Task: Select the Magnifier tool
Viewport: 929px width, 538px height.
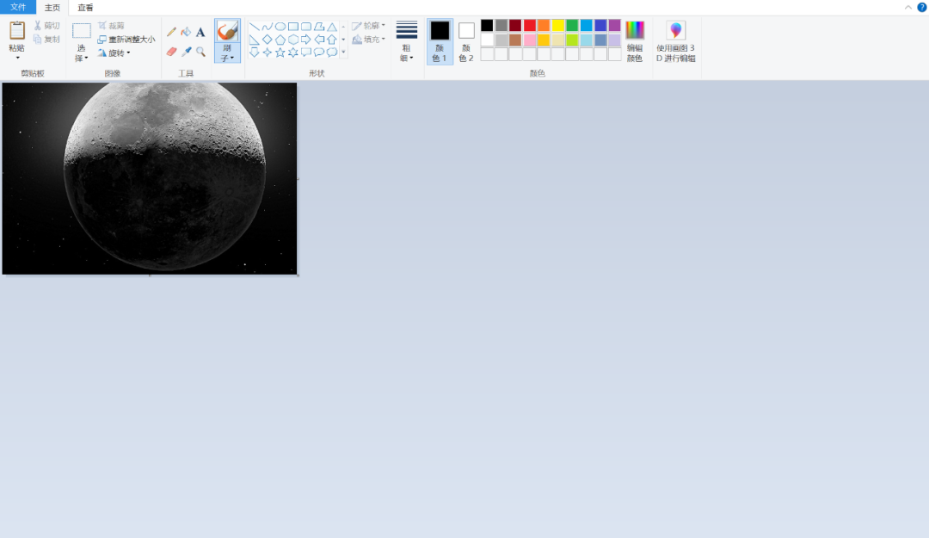Action: pos(200,52)
